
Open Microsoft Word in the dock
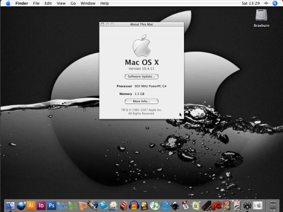(x=62, y=206)
